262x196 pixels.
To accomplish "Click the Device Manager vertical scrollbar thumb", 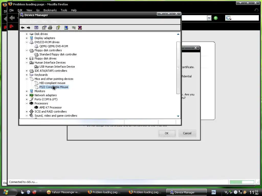I will (178, 68).
